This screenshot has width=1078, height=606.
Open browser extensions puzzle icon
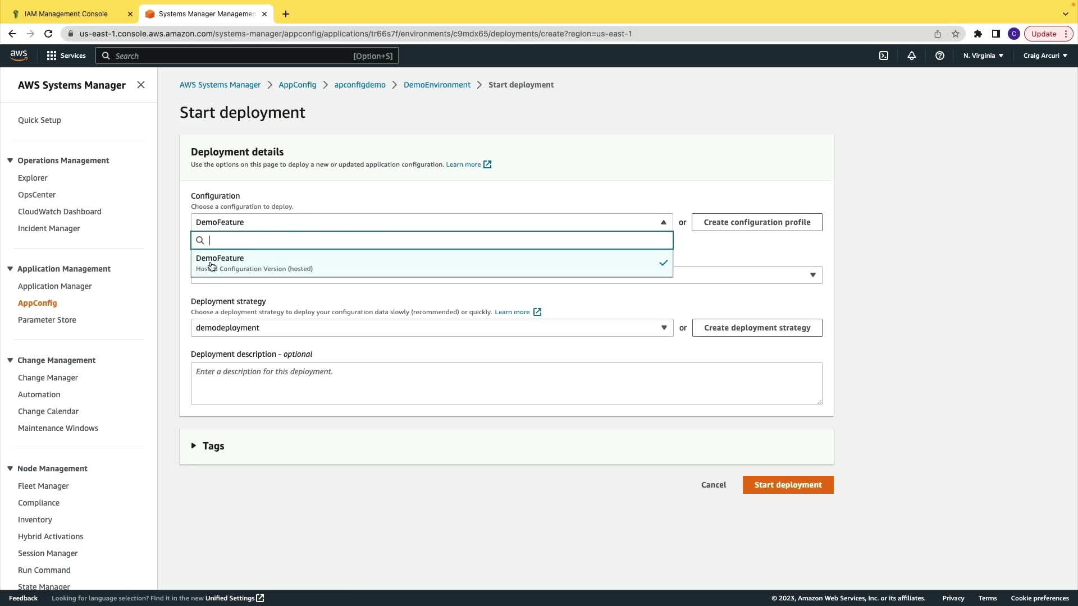pos(978,34)
